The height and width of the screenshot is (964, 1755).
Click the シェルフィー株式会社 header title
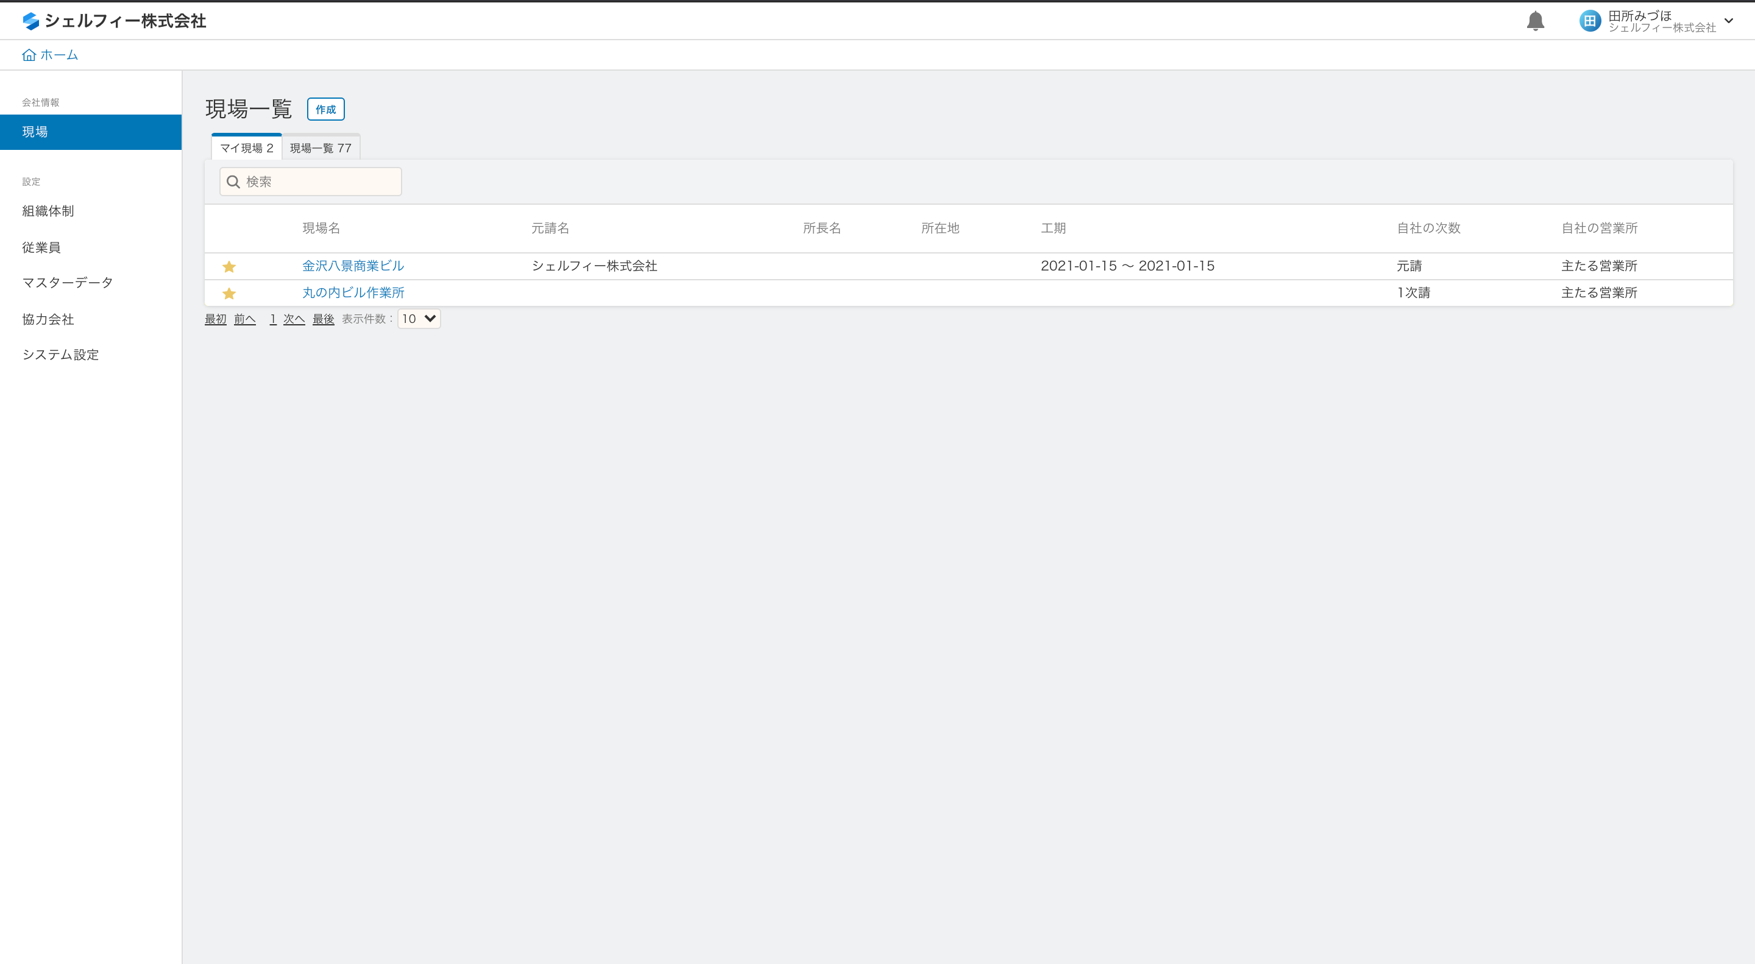(126, 21)
